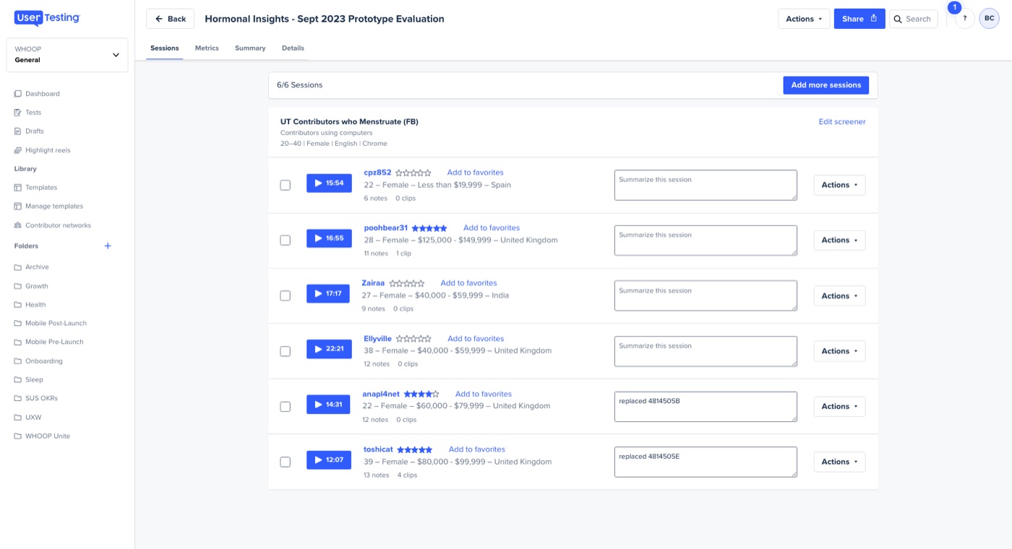
Task: Add a new folder with plus icon
Action: pyautogui.click(x=108, y=246)
